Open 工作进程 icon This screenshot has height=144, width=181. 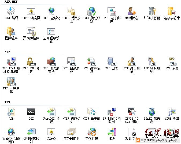[x=91, y=132]
